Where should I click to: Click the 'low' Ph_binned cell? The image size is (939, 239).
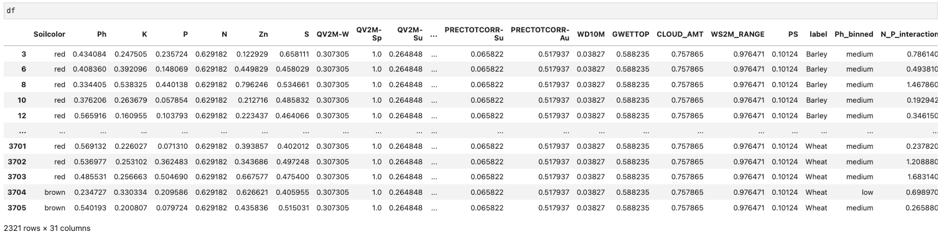(867, 193)
